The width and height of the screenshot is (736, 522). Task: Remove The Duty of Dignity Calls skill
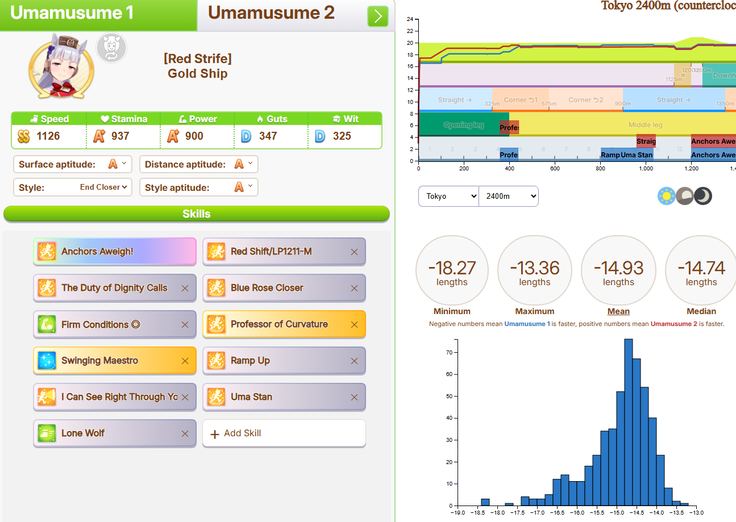click(x=185, y=289)
